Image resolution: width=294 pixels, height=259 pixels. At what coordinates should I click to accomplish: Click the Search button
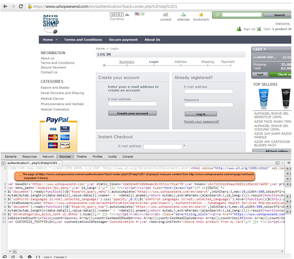[x=278, y=15]
